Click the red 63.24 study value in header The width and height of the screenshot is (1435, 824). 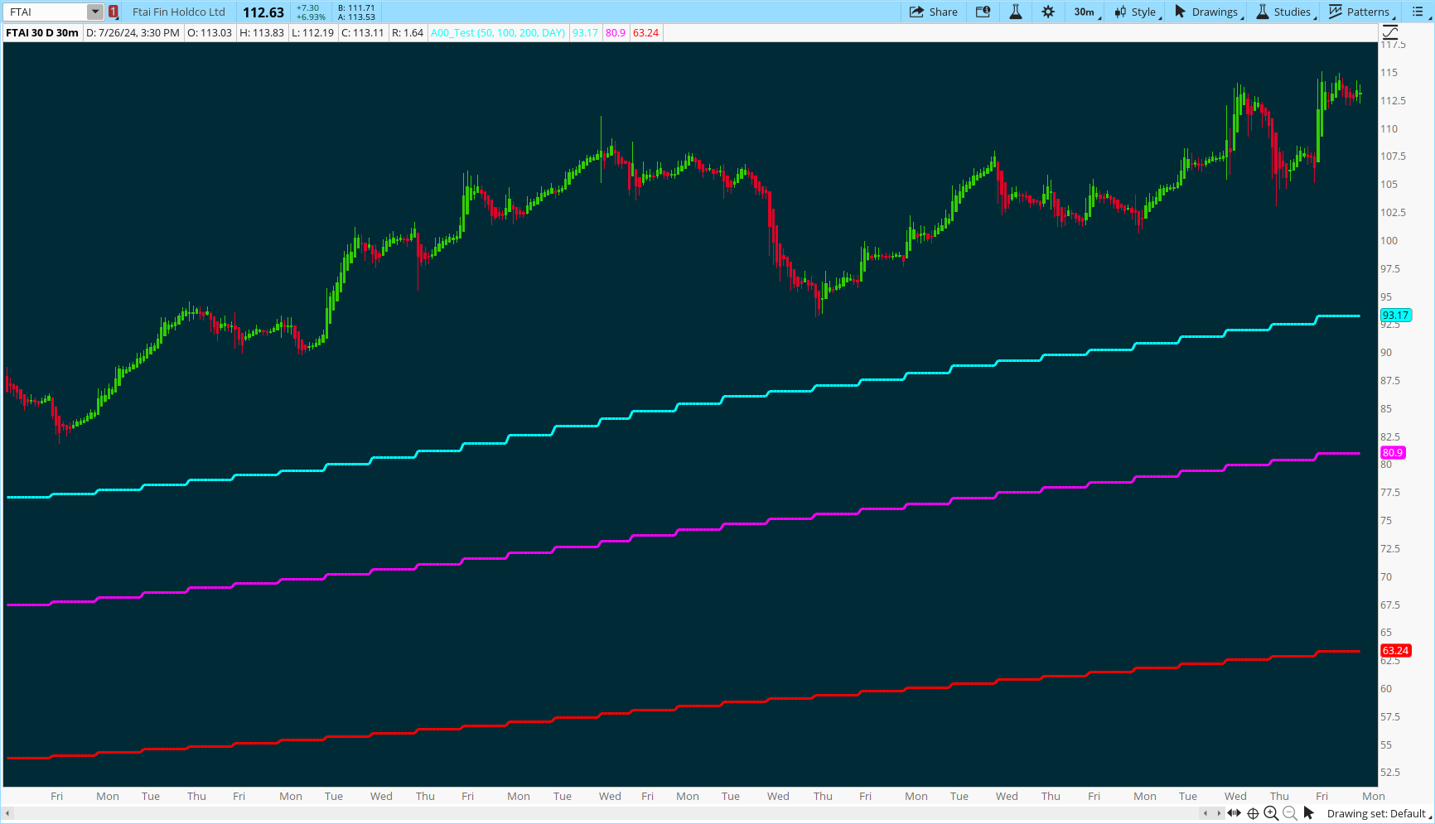(x=645, y=33)
